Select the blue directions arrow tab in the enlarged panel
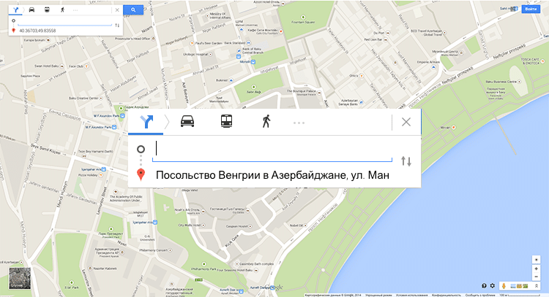 click(146, 121)
